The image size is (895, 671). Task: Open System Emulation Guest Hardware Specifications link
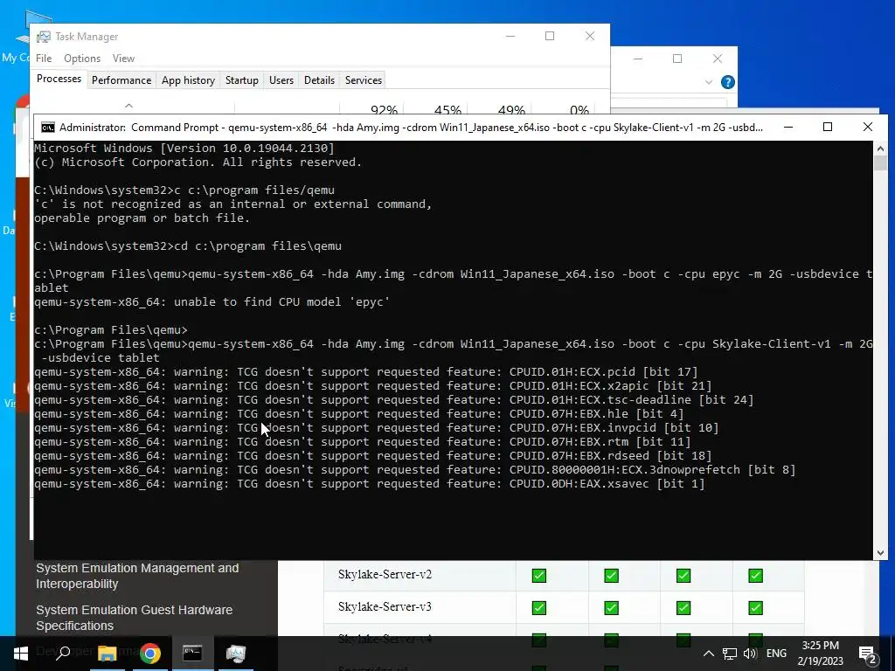click(134, 618)
